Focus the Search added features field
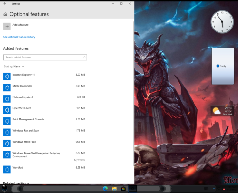 point(45,58)
